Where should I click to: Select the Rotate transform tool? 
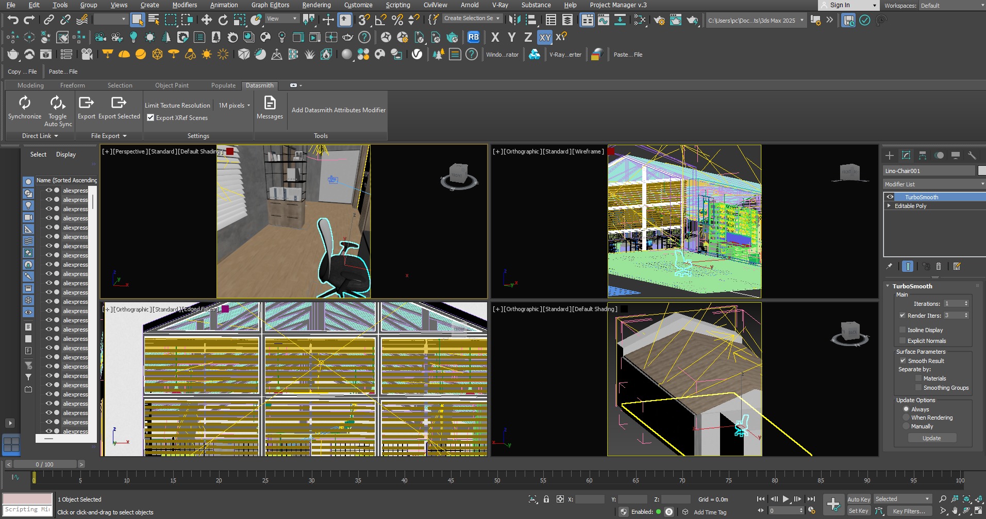click(x=223, y=20)
